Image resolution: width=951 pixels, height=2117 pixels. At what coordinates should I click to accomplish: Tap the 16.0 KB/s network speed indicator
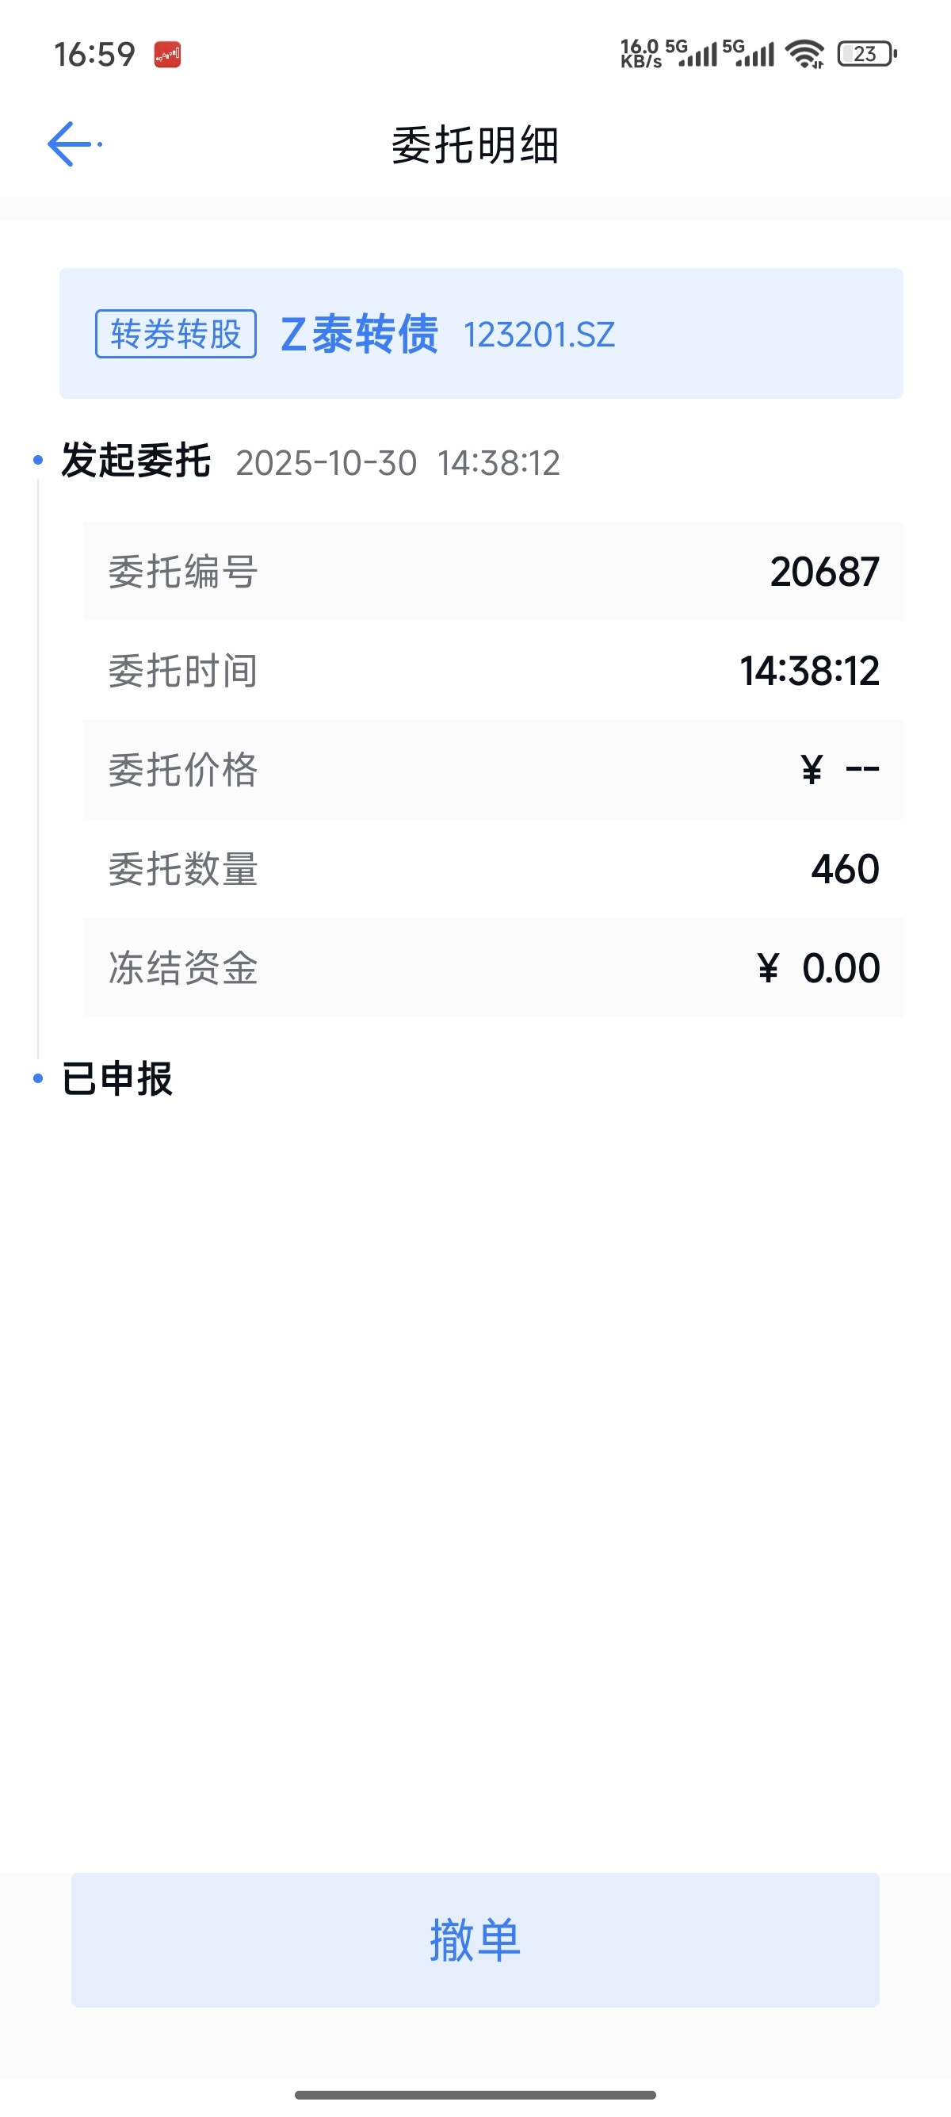640,53
